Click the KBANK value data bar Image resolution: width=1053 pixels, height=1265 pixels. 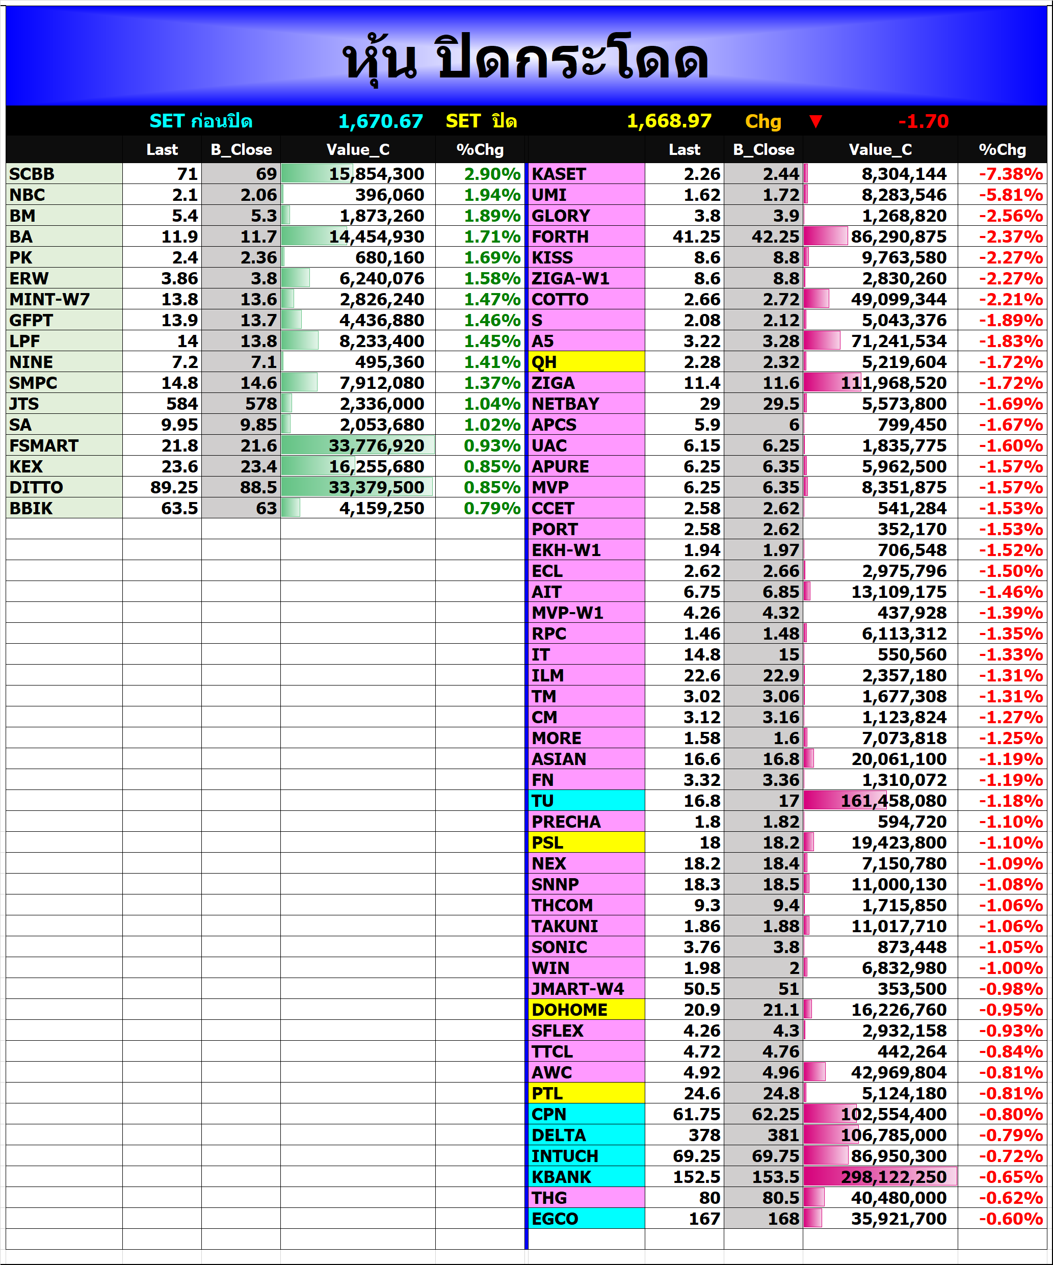(x=880, y=1176)
